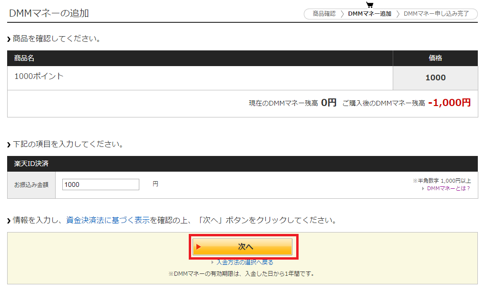Click the 商品確認 breadcrumb step
The width and height of the screenshot is (494, 291).
click(x=324, y=14)
